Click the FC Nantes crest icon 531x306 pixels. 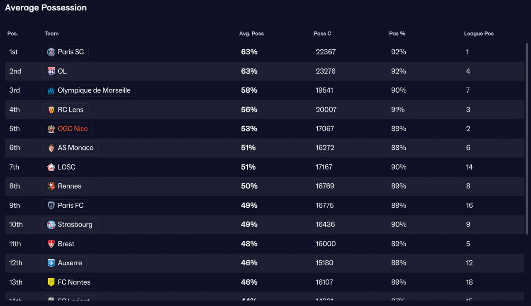click(51, 282)
